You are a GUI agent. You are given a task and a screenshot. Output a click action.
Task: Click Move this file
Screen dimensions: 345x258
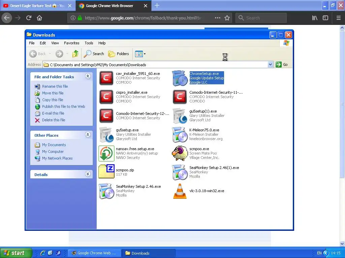(x=53, y=93)
